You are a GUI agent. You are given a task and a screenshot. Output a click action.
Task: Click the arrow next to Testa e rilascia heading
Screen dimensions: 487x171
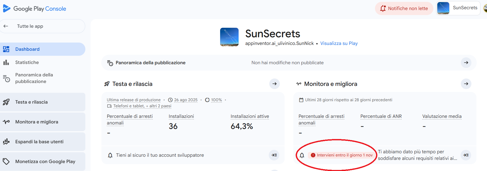pos(274,84)
